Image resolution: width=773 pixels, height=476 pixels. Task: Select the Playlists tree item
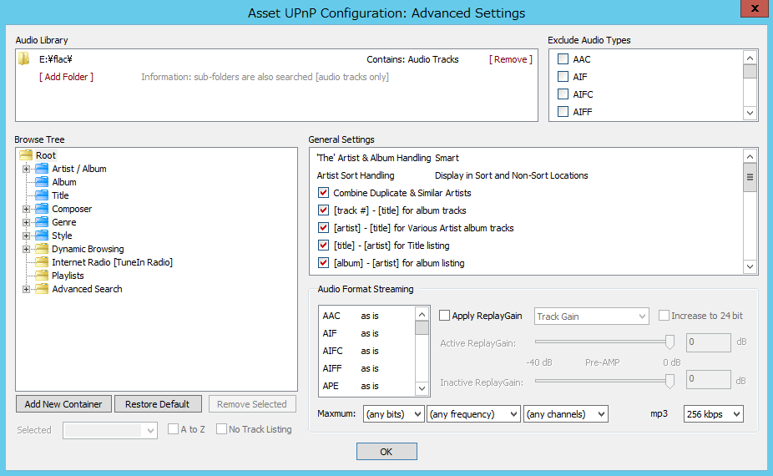pyautogui.click(x=68, y=276)
